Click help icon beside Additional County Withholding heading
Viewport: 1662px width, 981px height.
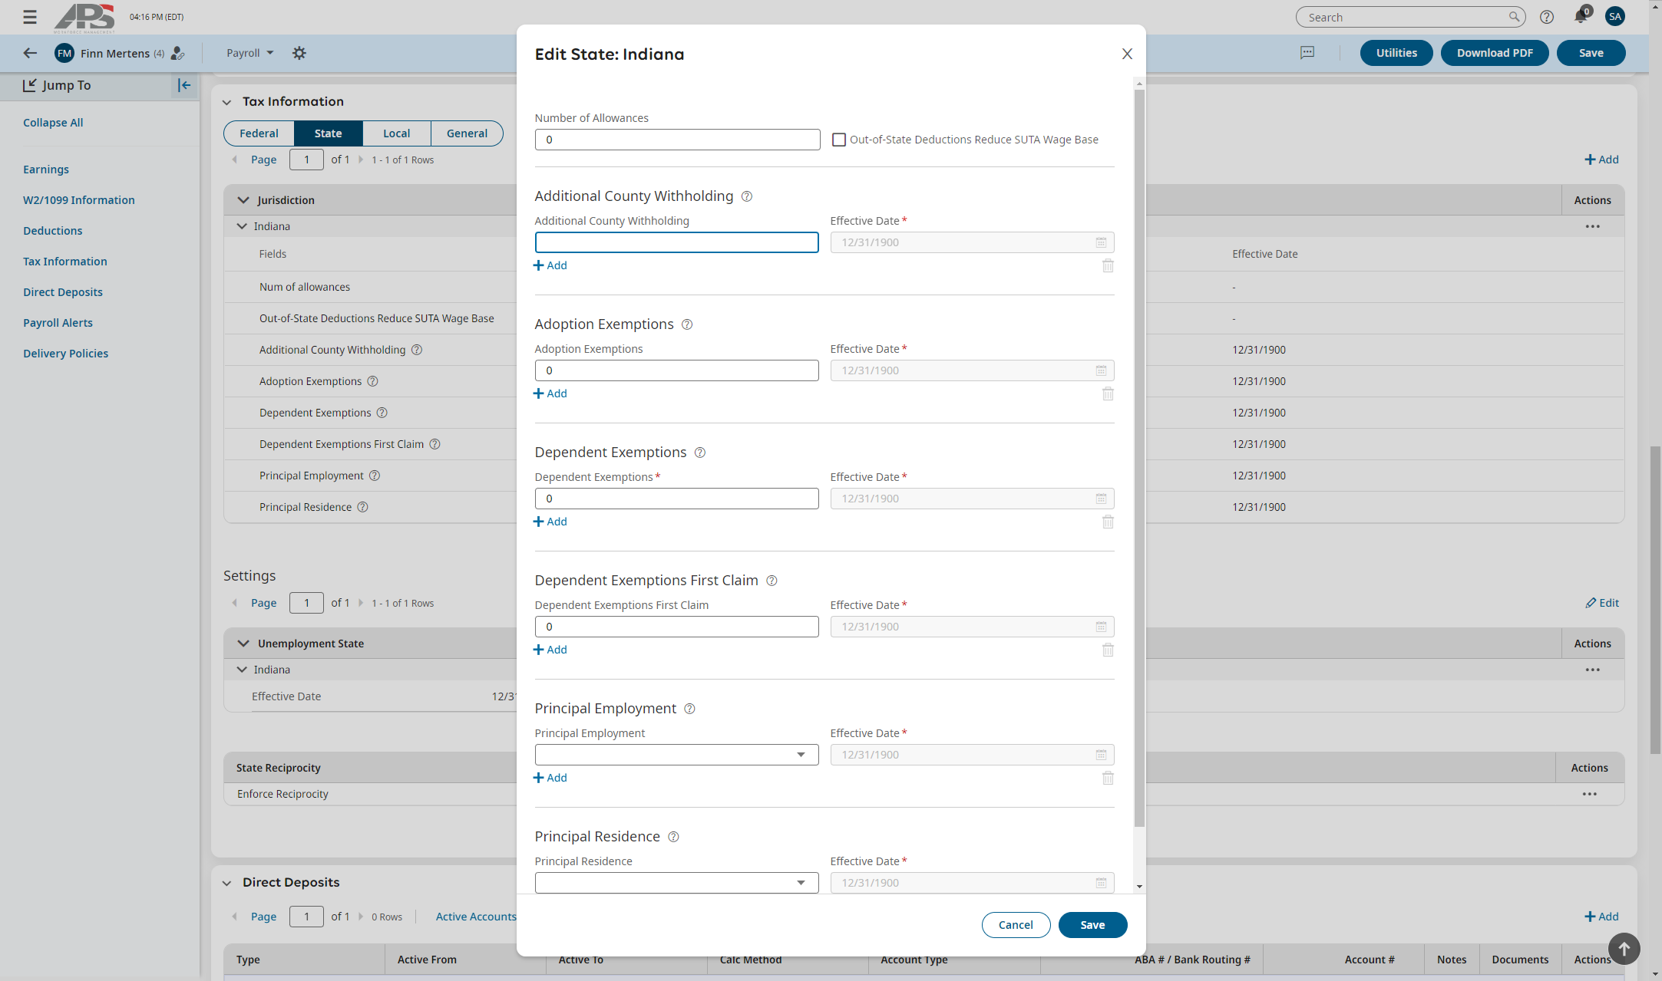click(x=747, y=196)
